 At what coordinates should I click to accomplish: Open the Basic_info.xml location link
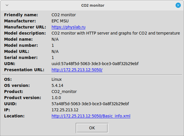point(91,116)
